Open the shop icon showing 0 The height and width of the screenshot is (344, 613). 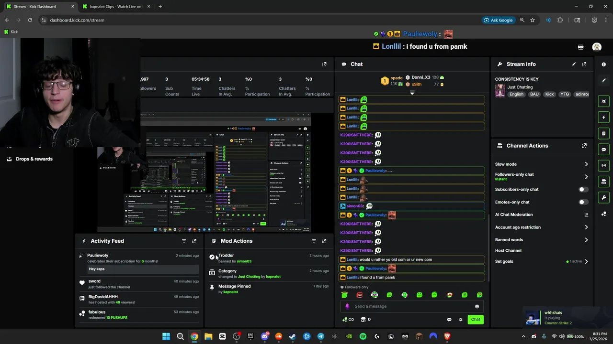point(366,320)
